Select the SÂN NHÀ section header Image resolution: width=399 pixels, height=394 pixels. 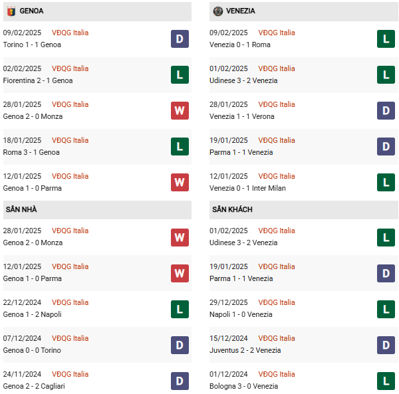click(x=21, y=209)
